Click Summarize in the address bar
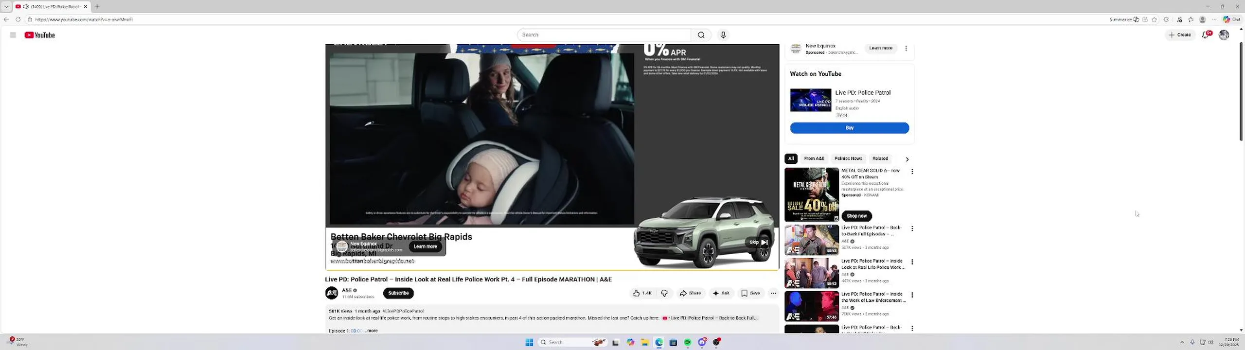 click(1124, 19)
